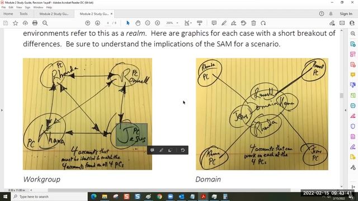Open the Window menu

[38, 7]
